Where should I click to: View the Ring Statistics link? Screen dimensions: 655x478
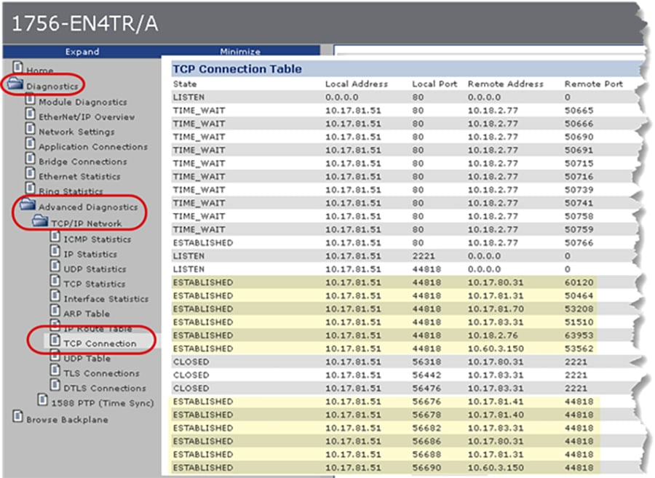(71, 191)
